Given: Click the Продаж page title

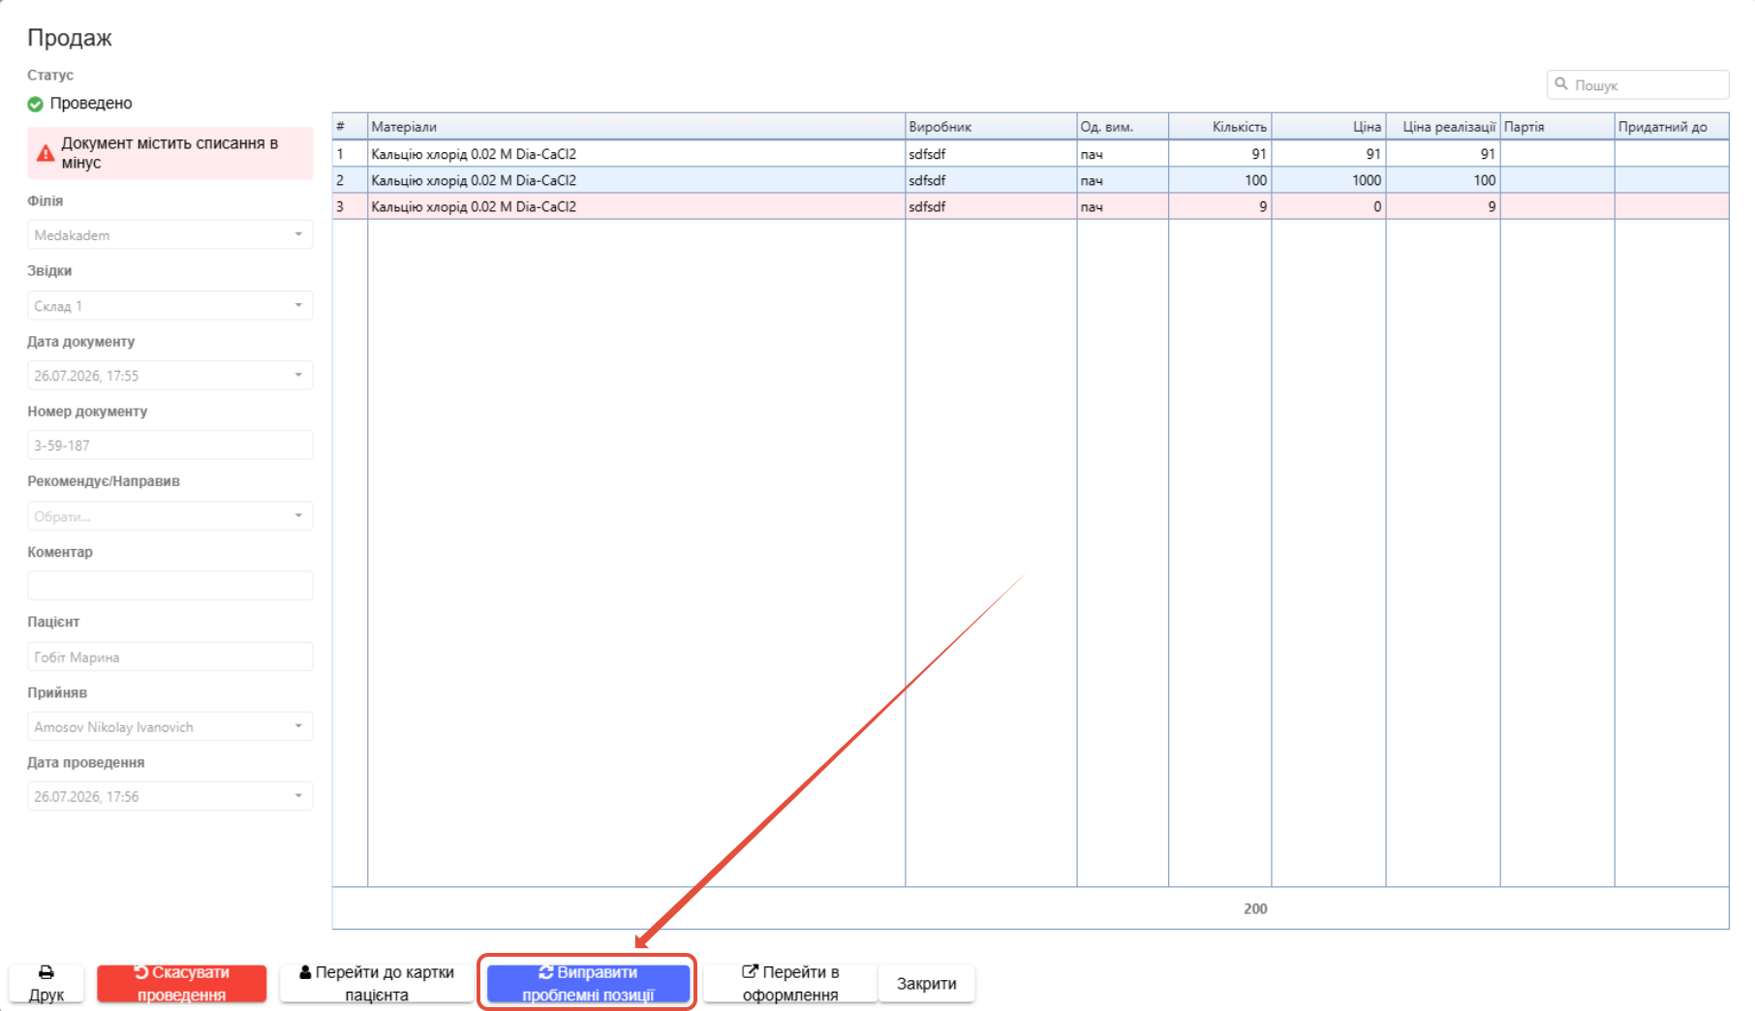Looking at the screenshot, I should click(x=70, y=38).
